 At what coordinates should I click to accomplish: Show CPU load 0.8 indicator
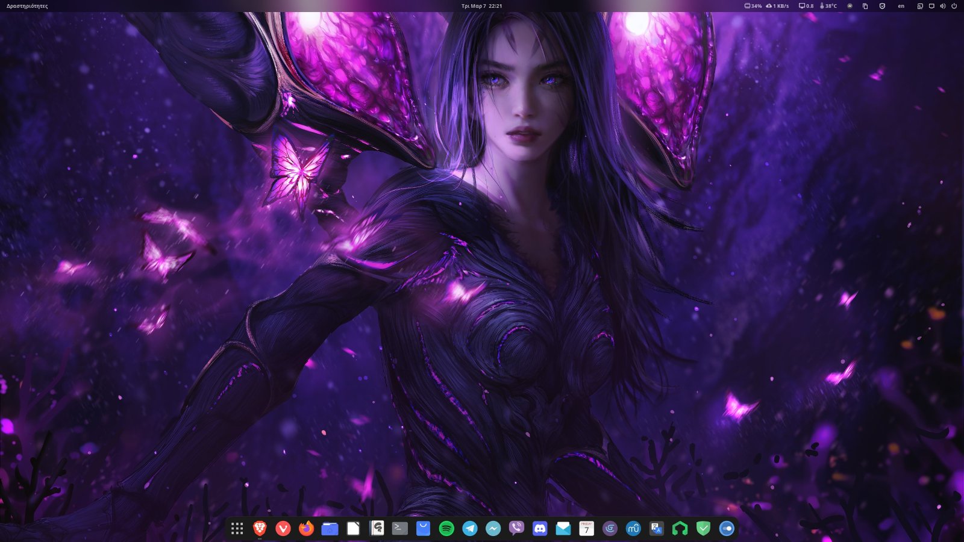806,6
